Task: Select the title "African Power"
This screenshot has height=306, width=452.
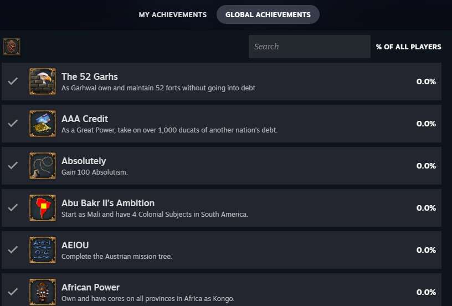Action: [90, 287]
